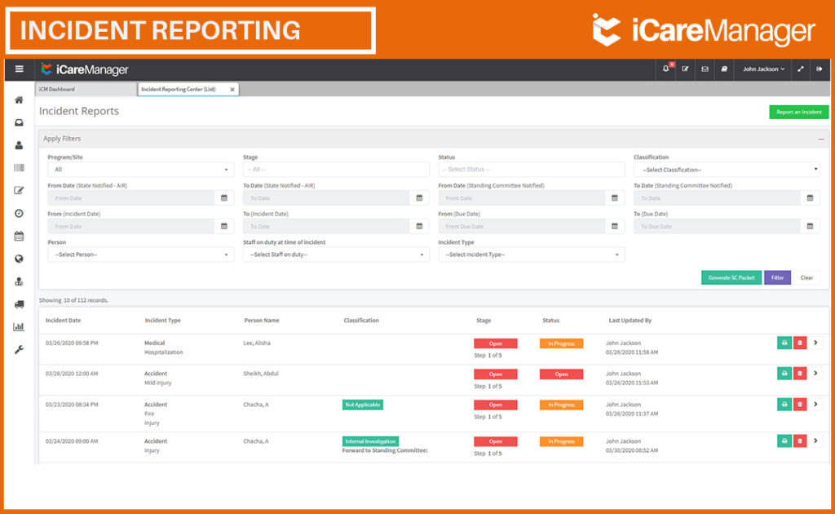Open the barcode sidebar icon
Image resolution: width=835 pixels, height=514 pixels.
coord(20,168)
